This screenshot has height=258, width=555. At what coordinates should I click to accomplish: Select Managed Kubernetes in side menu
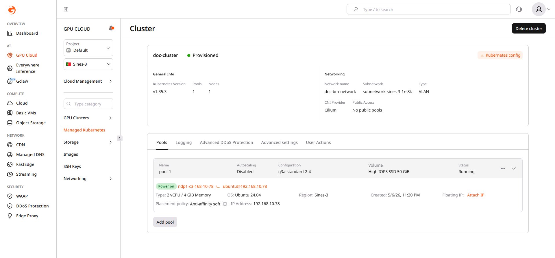click(84, 130)
